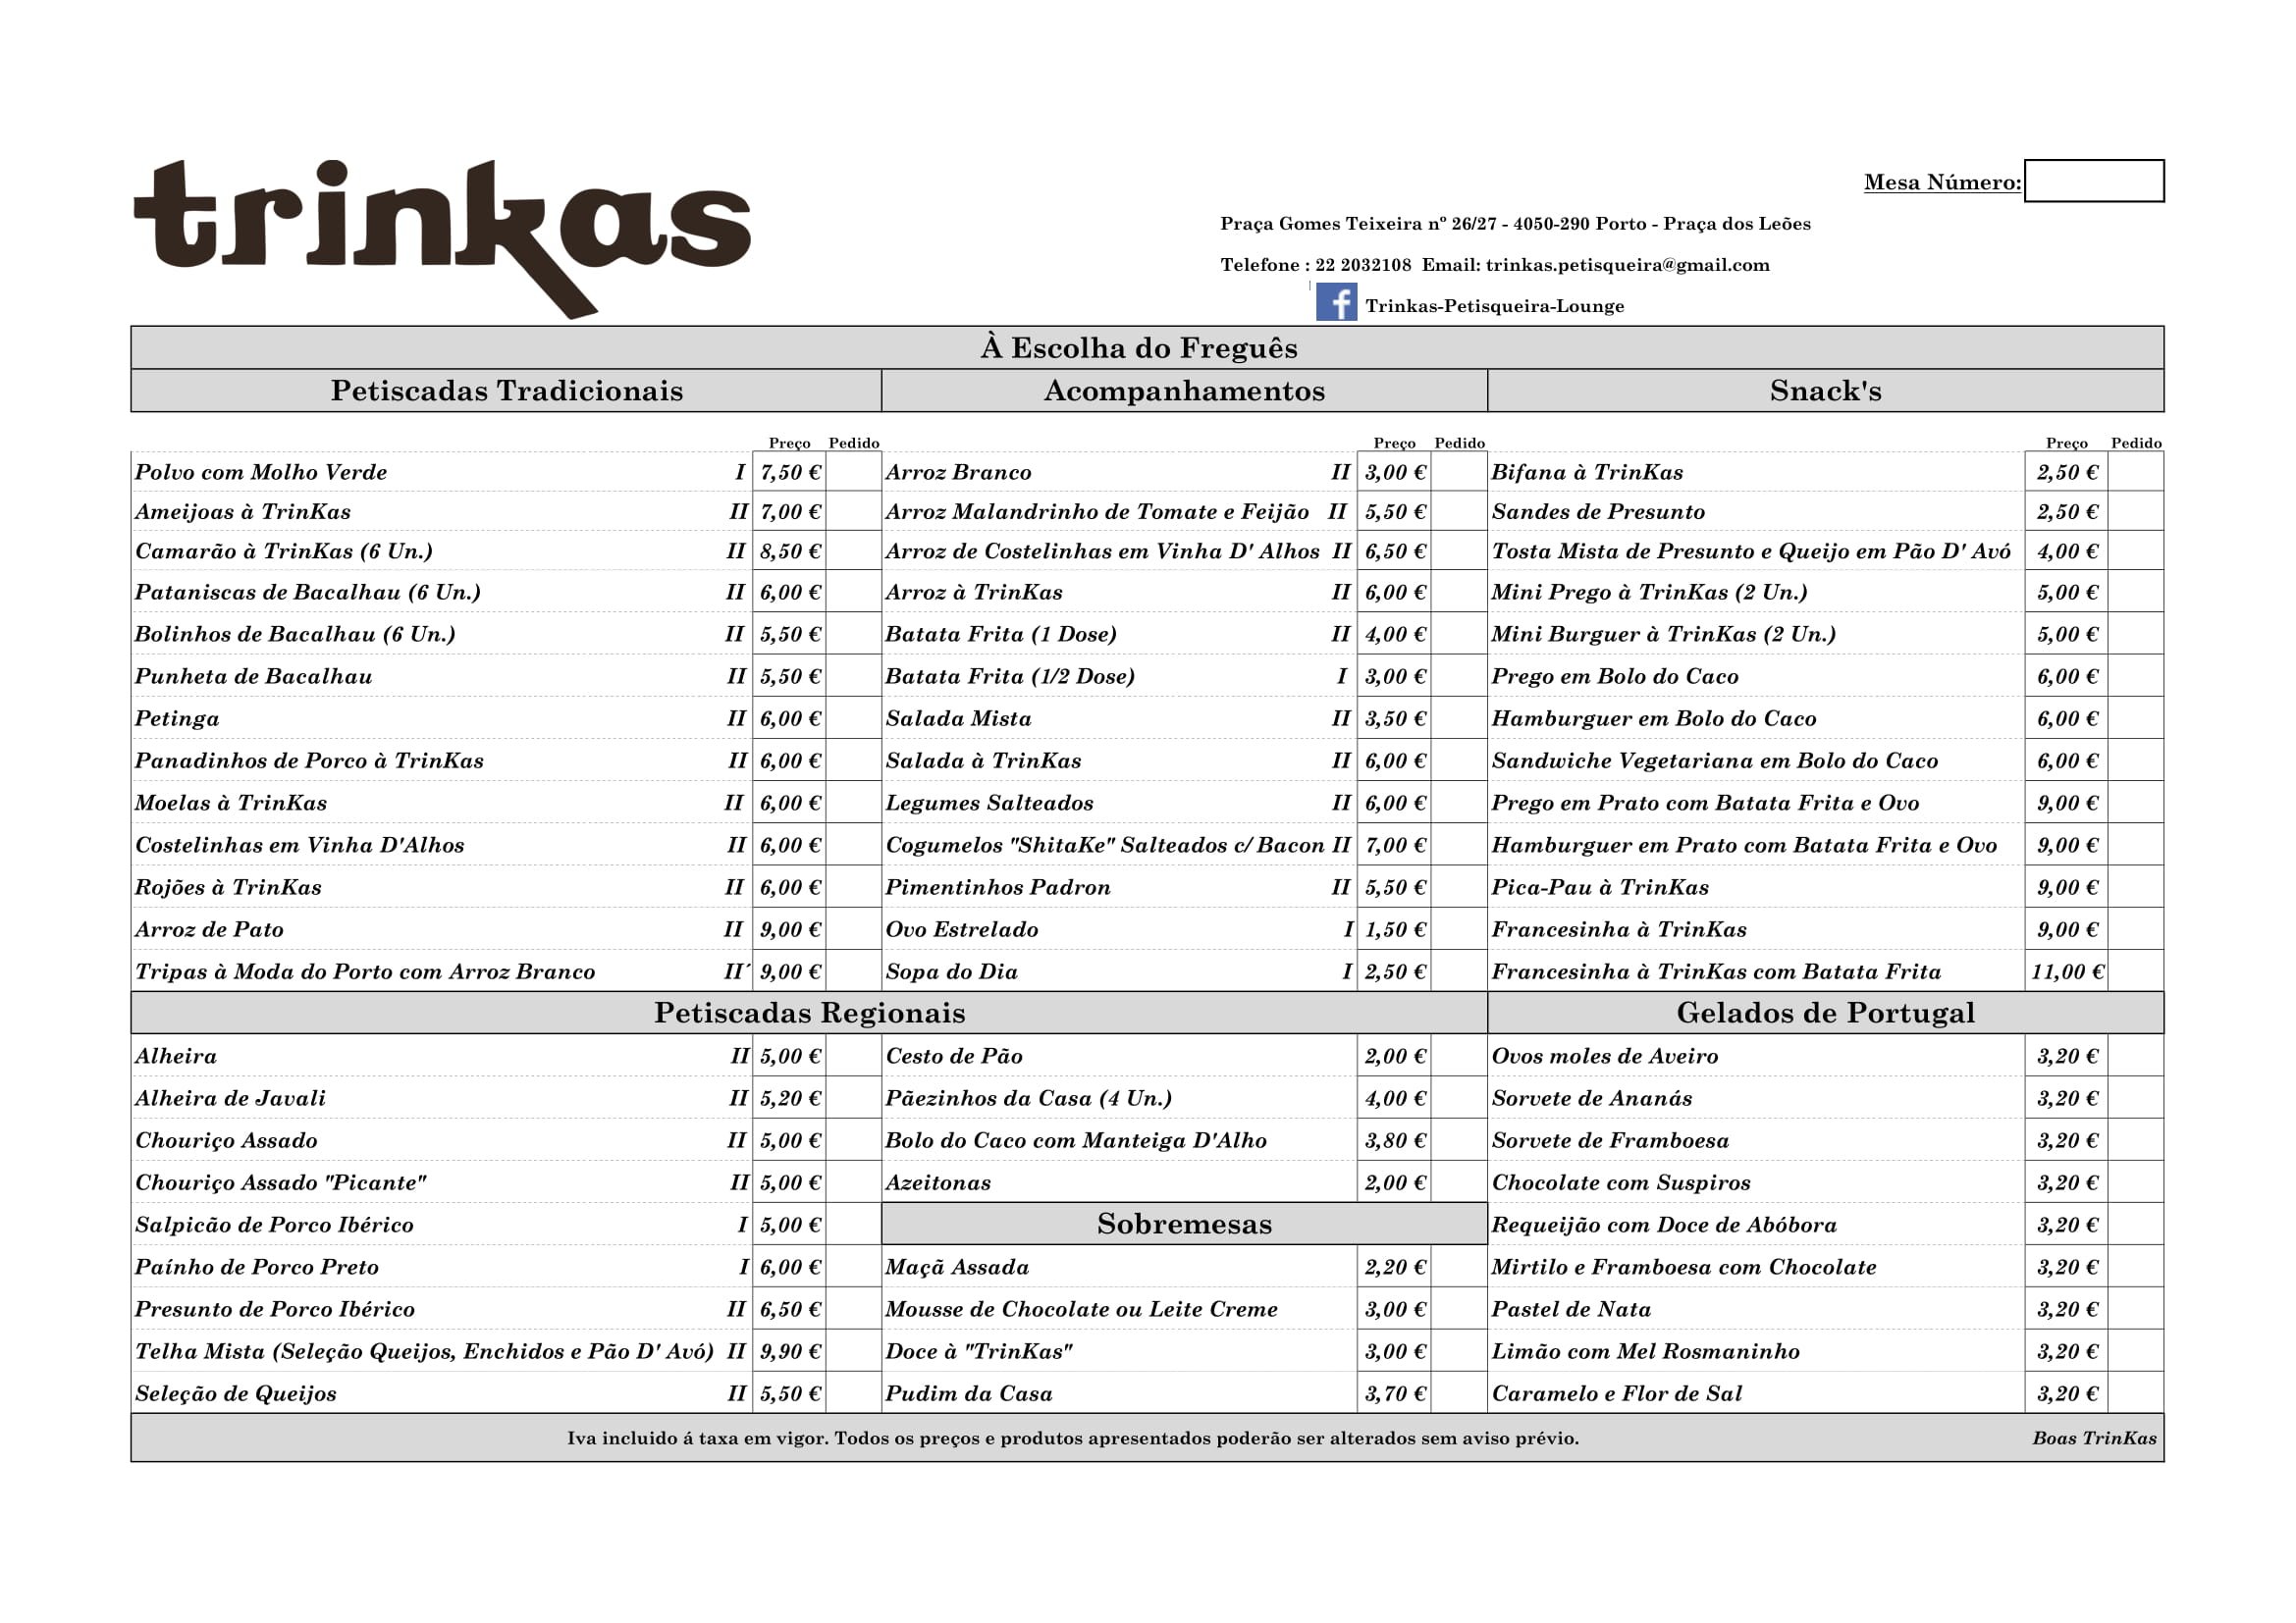The width and height of the screenshot is (2296, 1623).
Task: Click the 1,50 € price of Ovo Estrelado
Action: tap(1395, 930)
